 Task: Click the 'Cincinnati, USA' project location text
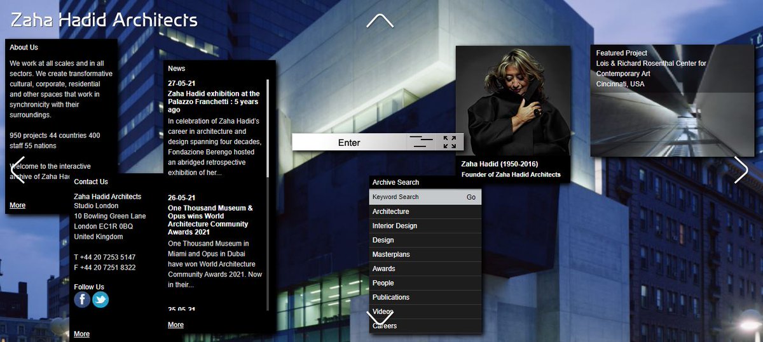[620, 84]
